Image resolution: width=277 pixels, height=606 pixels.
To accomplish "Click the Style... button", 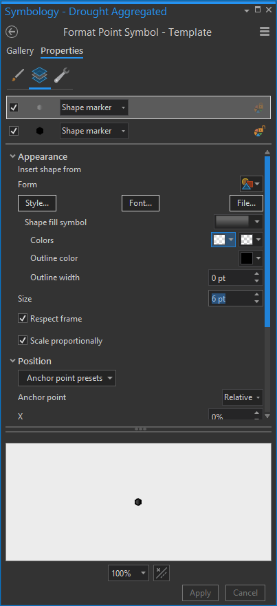I will 37,203.
